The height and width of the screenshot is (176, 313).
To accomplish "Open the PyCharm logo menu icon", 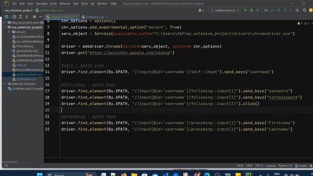I will (x=6, y=3).
